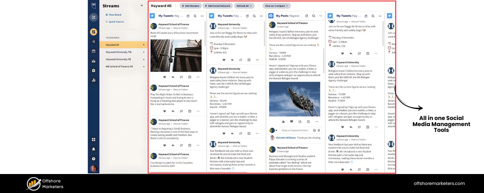The image size is (484, 193).
Task: Compose a new post via the pencil icon
Action: click(94, 17)
